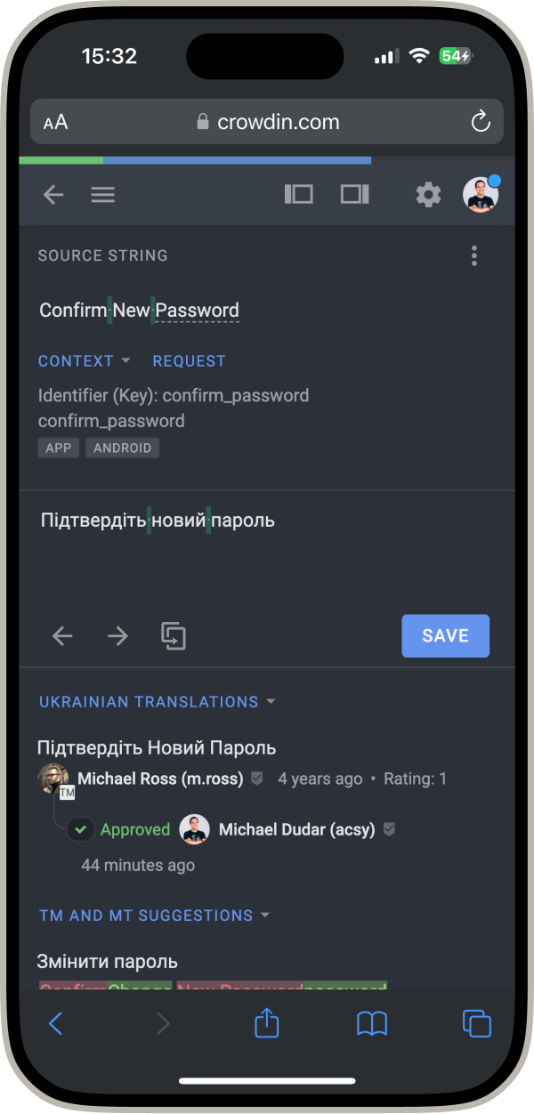
Task: Switch to the Request tab
Action: (x=189, y=360)
